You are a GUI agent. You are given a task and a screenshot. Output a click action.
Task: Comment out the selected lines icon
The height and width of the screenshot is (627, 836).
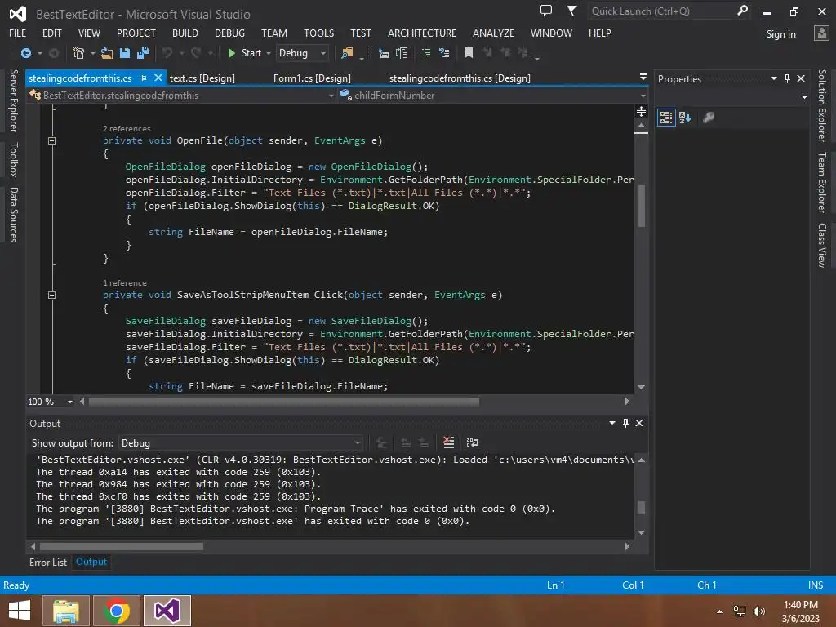pyautogui.click(x=426, y=53)
